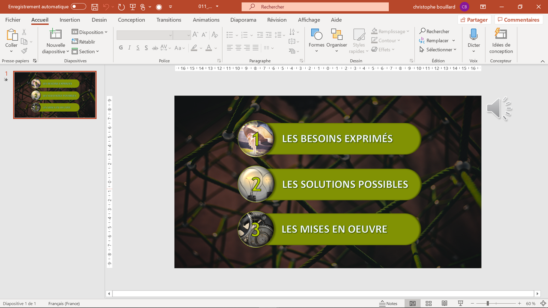Toggle the Notes pane in status bar
The width and height of the screenshot is (548, 308).
[388, 303]
